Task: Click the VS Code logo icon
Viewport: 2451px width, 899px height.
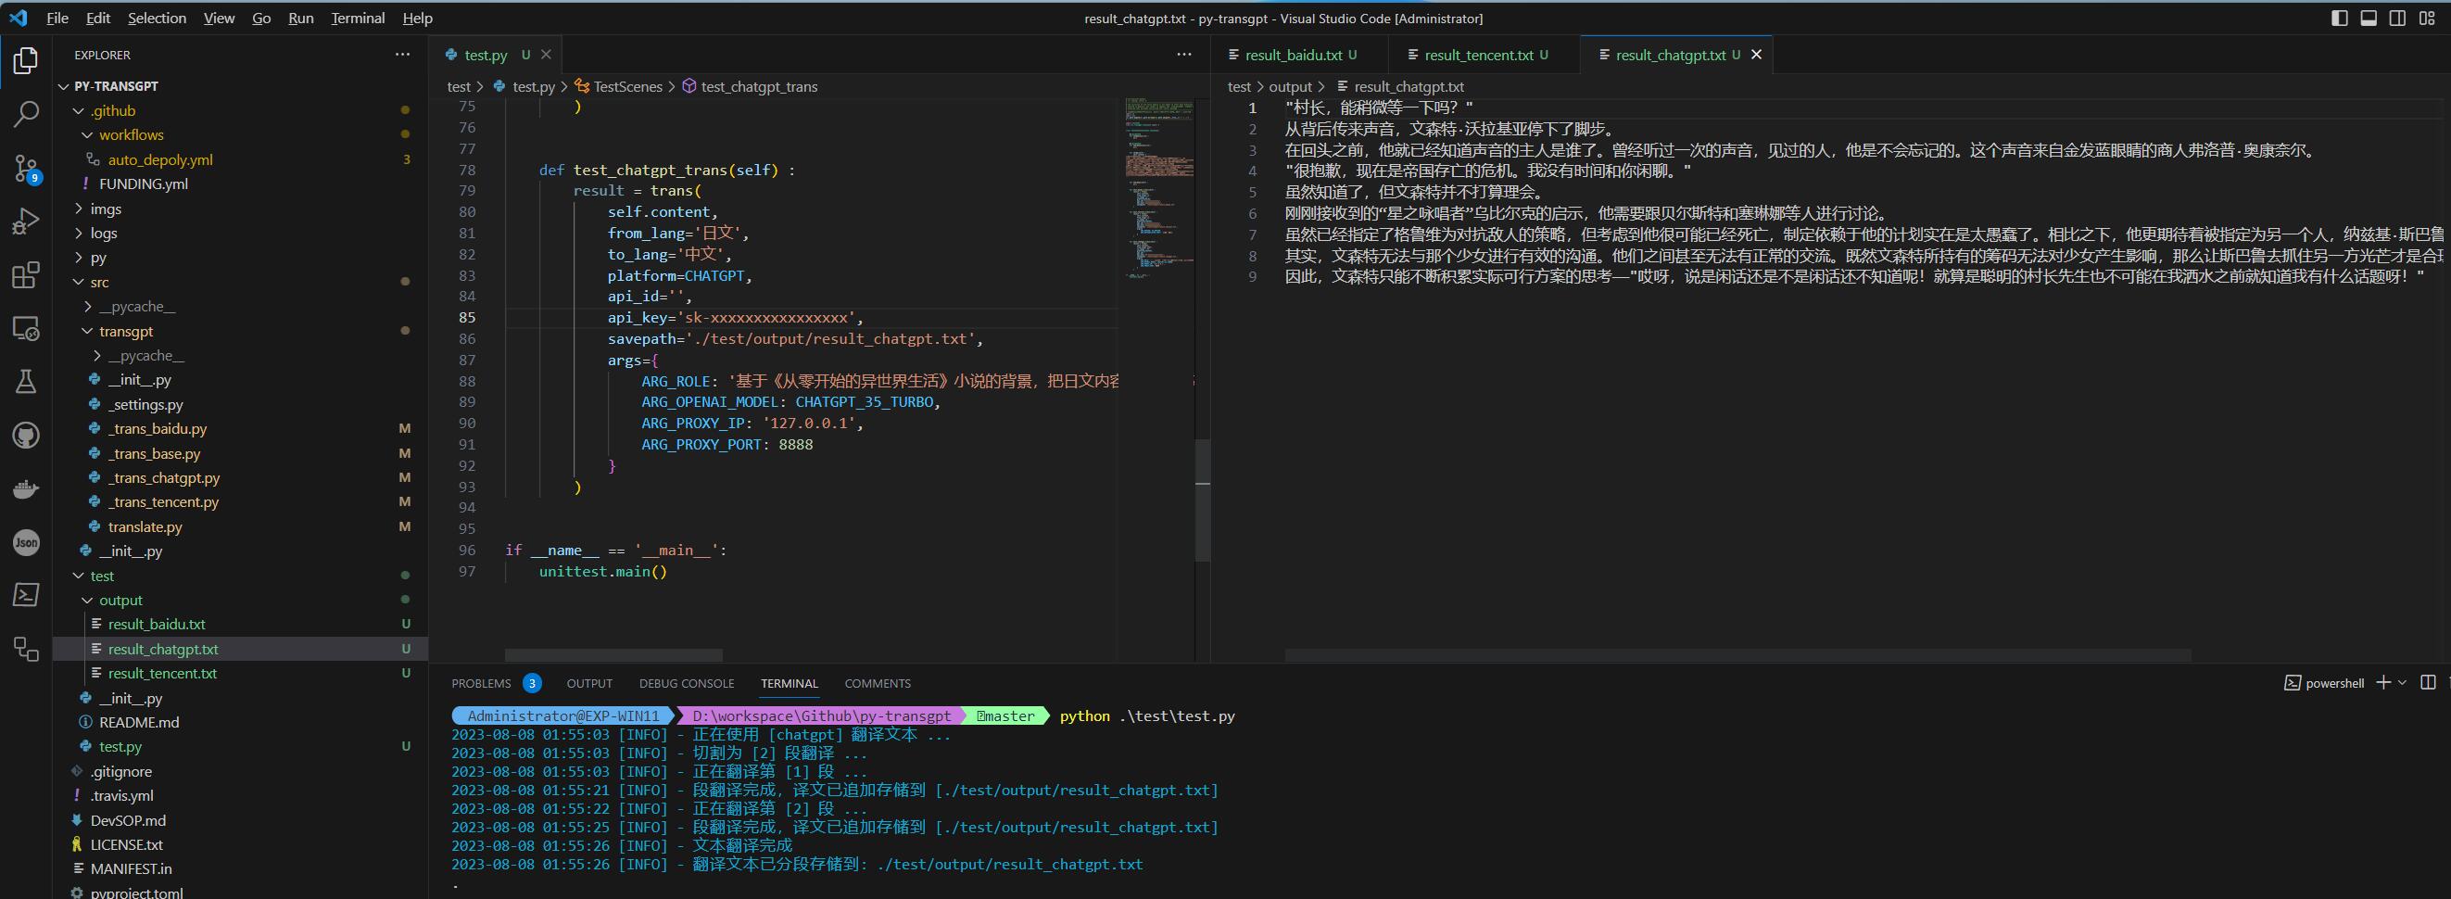Action: (19, 19)
